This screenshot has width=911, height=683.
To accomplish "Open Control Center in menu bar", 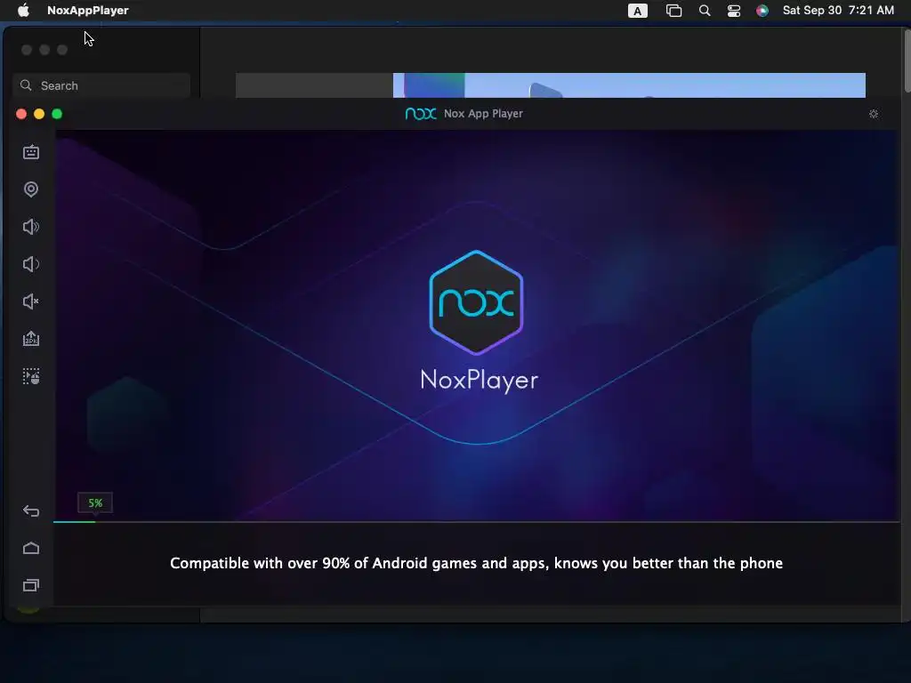I will pyautogui.click(x=734, y=11).
